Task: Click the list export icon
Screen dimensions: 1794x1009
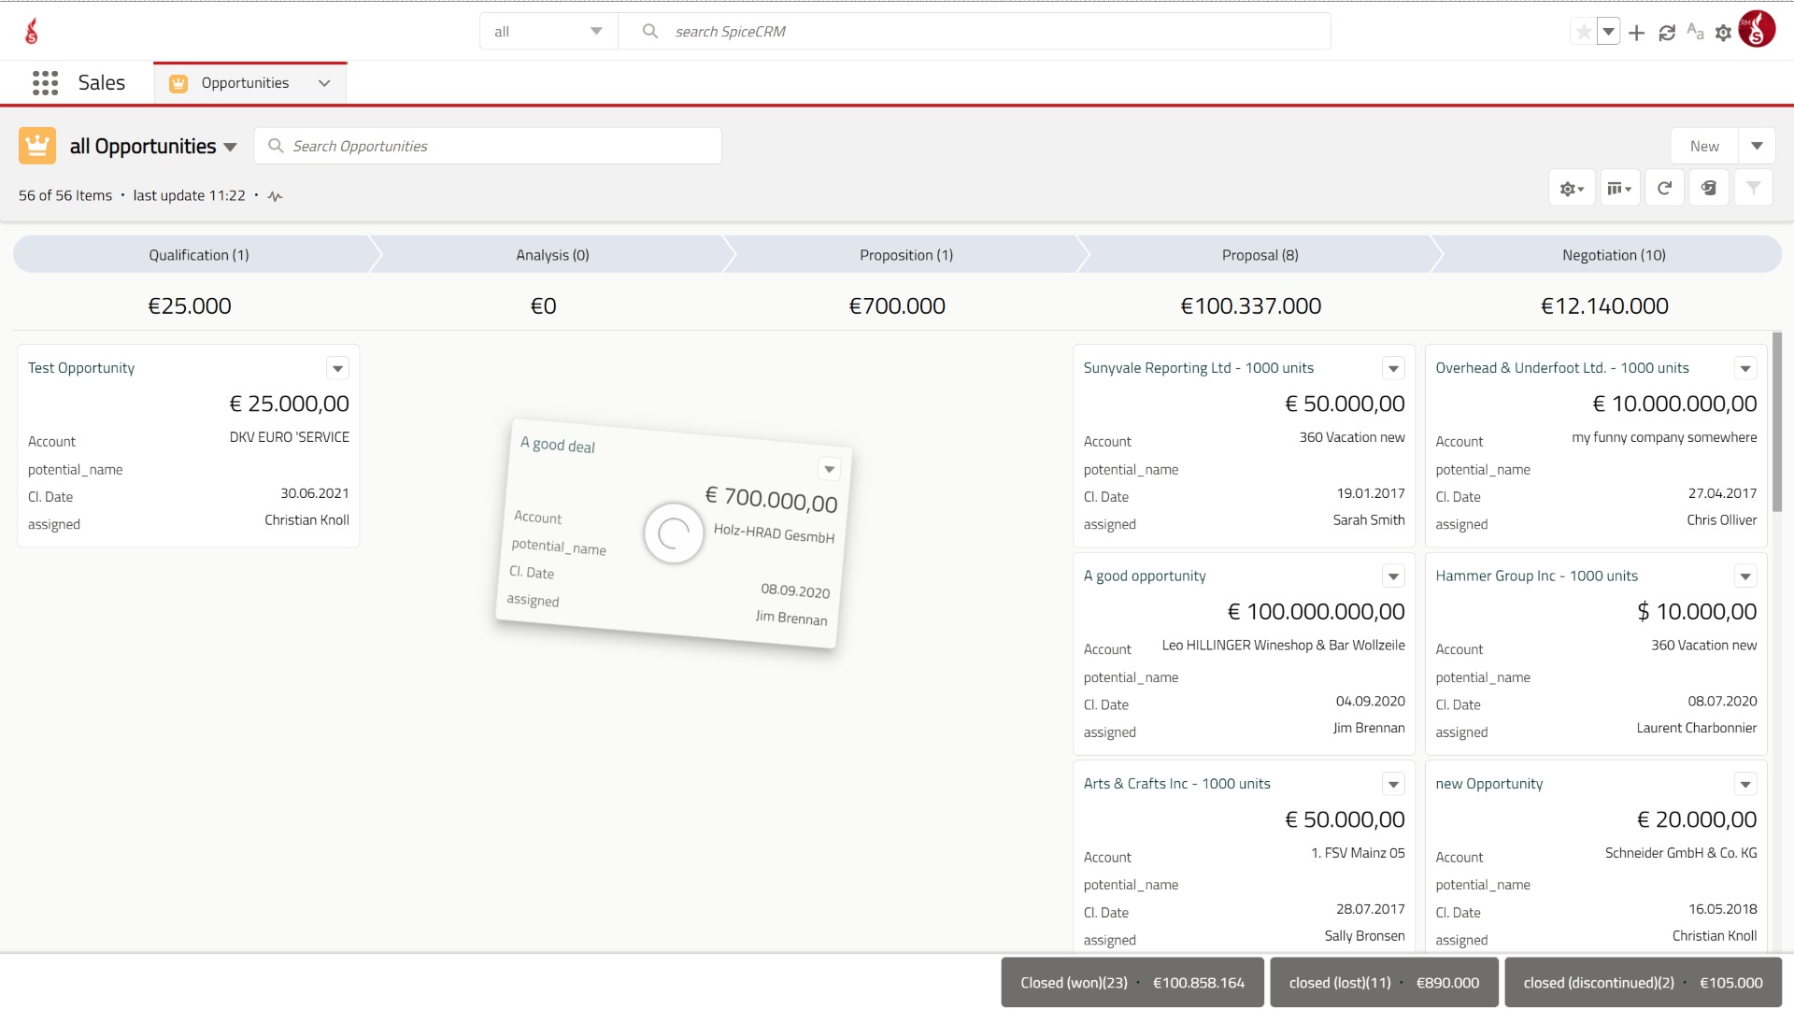Action: [1709, 188]
